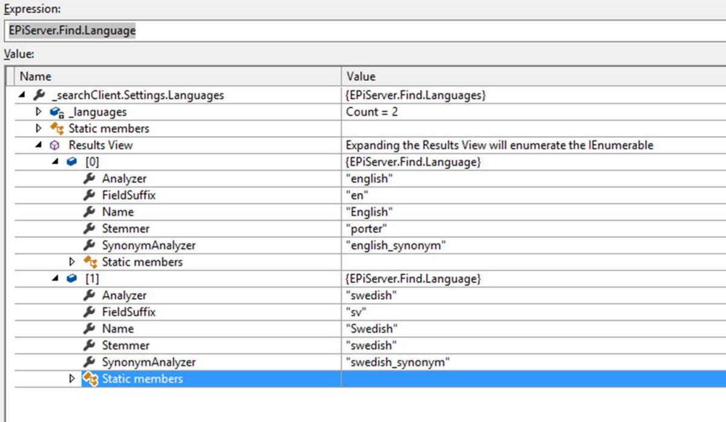Viewport: 726px width, 422px height.
Task: Expand Static members under item [0]
Action: tap(72, 262)
